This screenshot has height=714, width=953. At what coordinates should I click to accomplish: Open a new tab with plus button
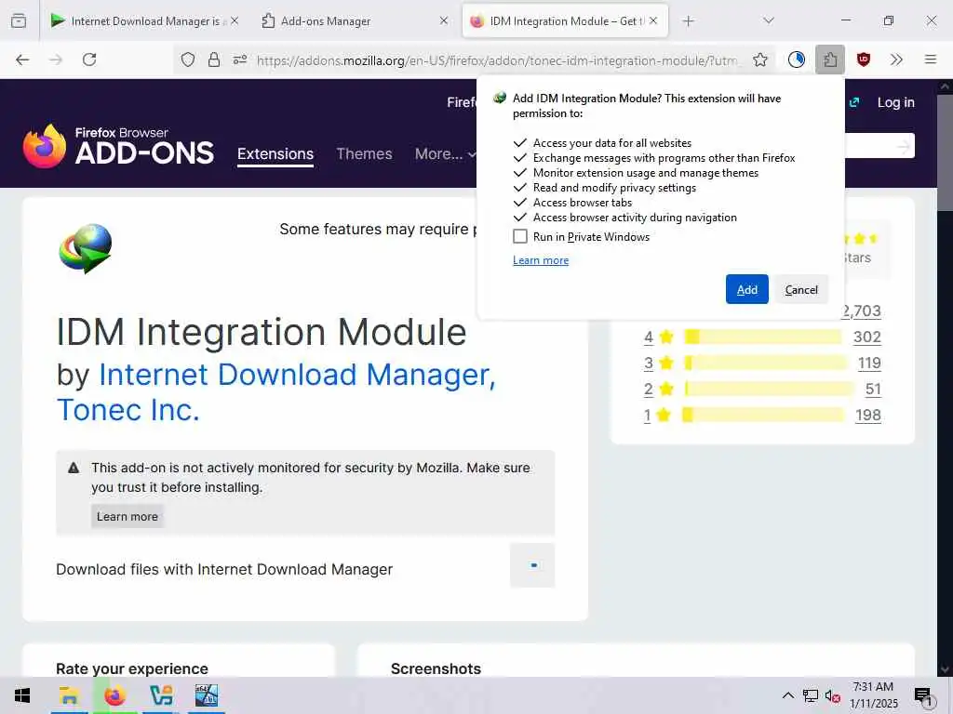688,21
